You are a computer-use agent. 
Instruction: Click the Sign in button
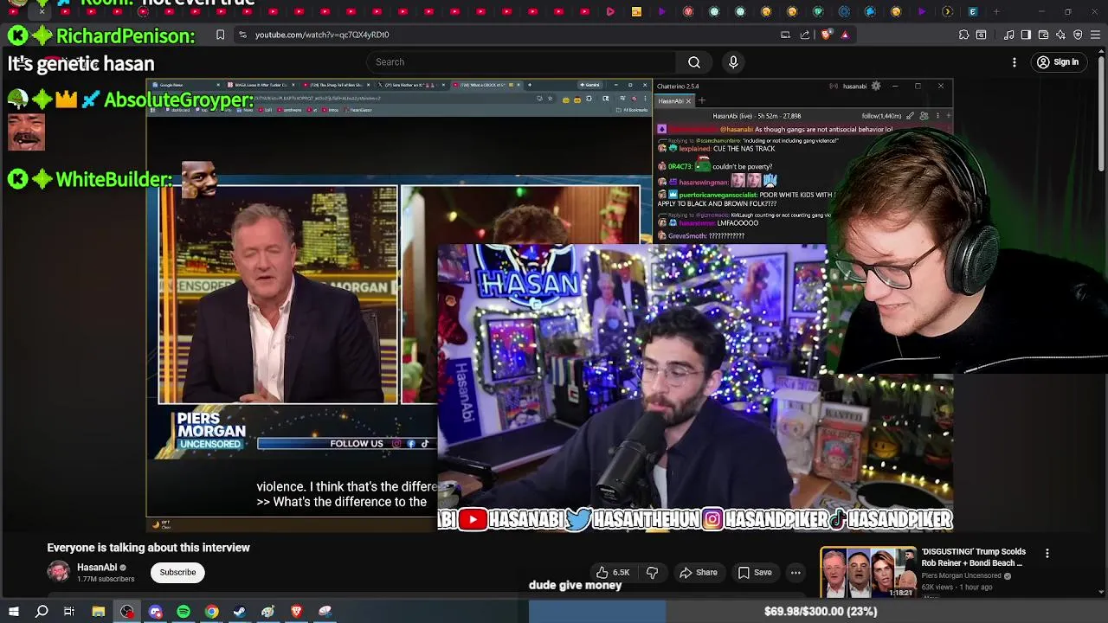[1058, 62]
